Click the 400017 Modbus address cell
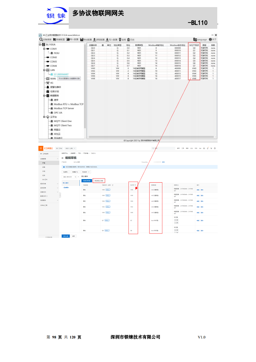 click(178, 78)
